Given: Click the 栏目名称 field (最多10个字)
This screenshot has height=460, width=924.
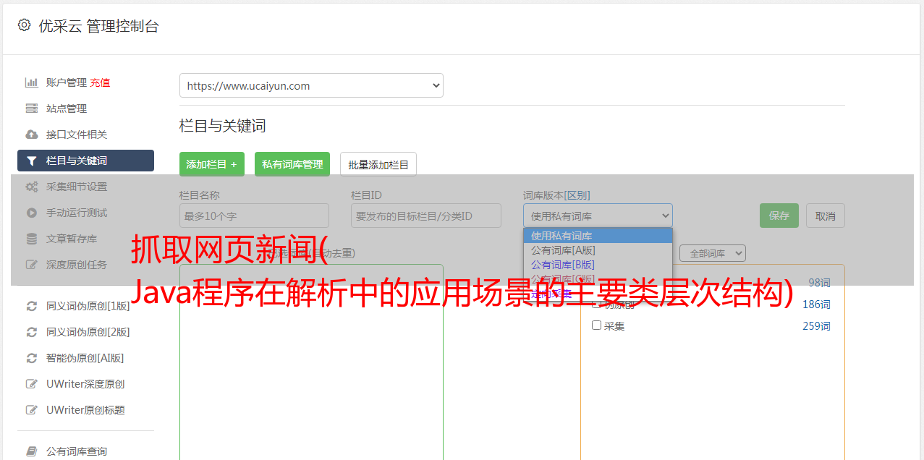Looking at the screenshot, I should pyautogui.click(x=254, y=216).
